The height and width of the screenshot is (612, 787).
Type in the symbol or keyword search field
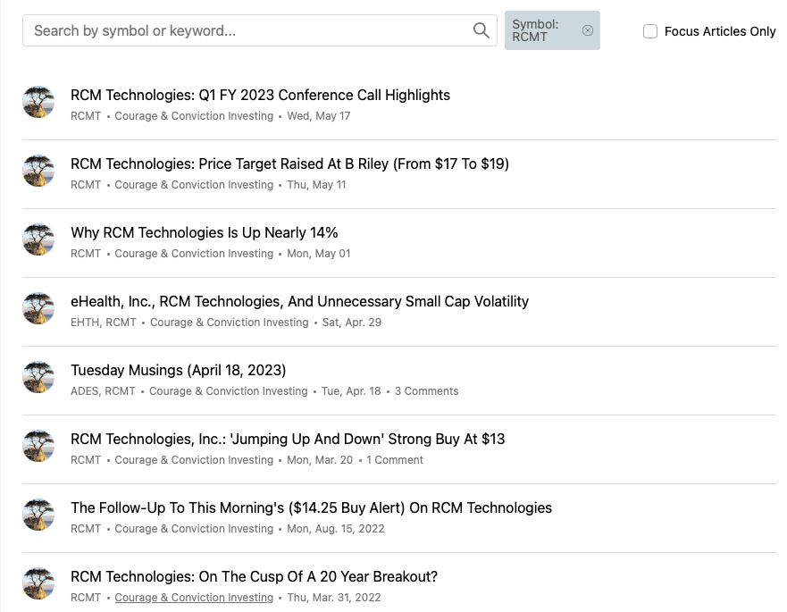click(x=246, y=30)
